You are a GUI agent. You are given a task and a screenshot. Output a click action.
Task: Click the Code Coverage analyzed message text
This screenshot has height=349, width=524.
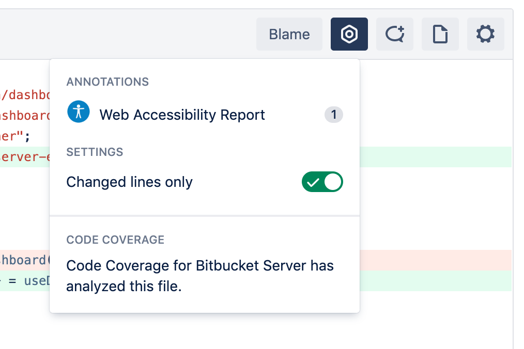point(200,276)
